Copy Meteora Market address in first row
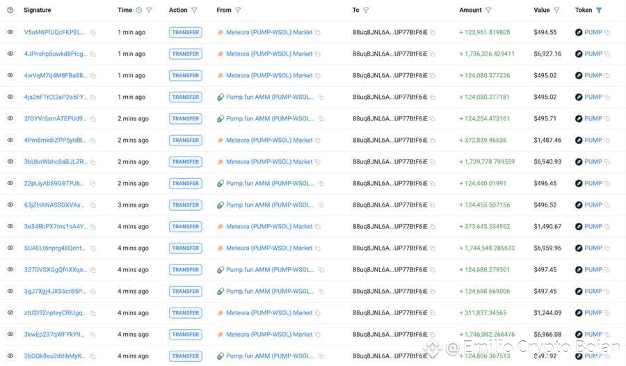Screen dimensions: 626x366 (318, 33)
